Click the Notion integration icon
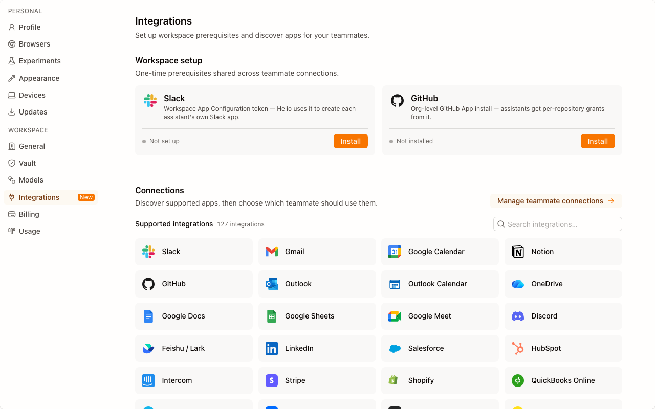This screenshot has width=655, height=409. 518,252
